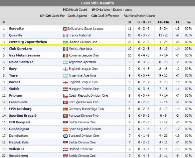Click the Germany flag for MSV Duisburg
195x158 pixels.
[x=65, y=109]
